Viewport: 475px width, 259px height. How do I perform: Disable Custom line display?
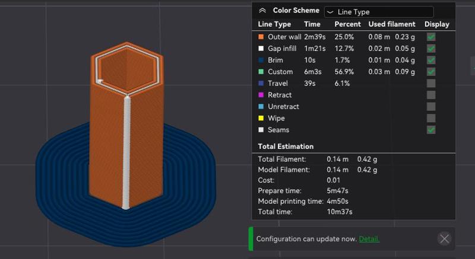tap(431, 72)
